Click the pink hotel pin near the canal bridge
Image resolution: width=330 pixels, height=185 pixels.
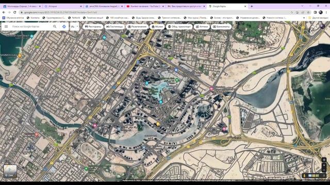coord(95,125)
